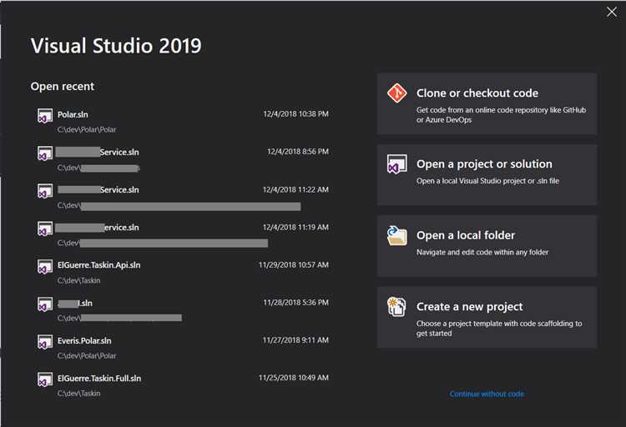Click the 11/27/2018 9:11 AM timestamp
This screenshot has height=427, width=626.
pyautogui.click(x=295, y=340)
